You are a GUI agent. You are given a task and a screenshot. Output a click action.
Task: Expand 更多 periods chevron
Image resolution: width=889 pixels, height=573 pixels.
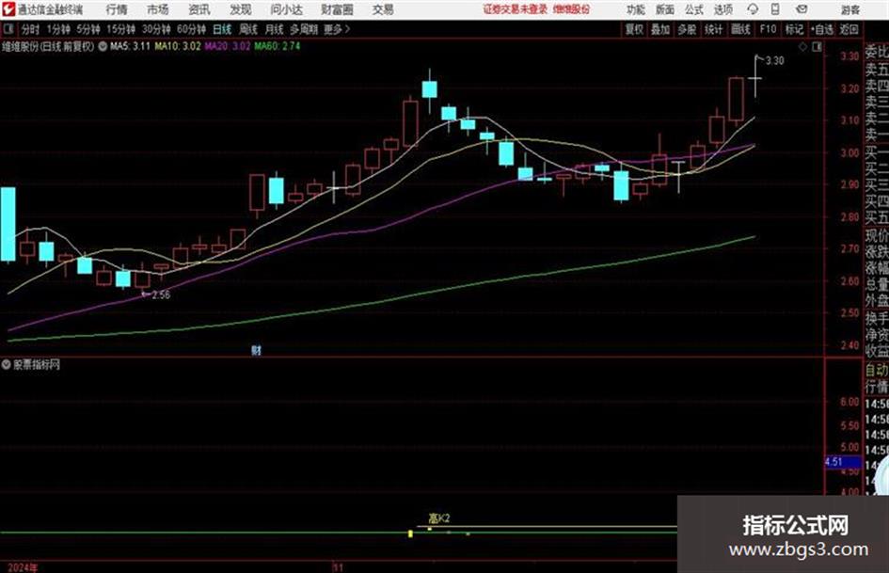tap(337, 29)
